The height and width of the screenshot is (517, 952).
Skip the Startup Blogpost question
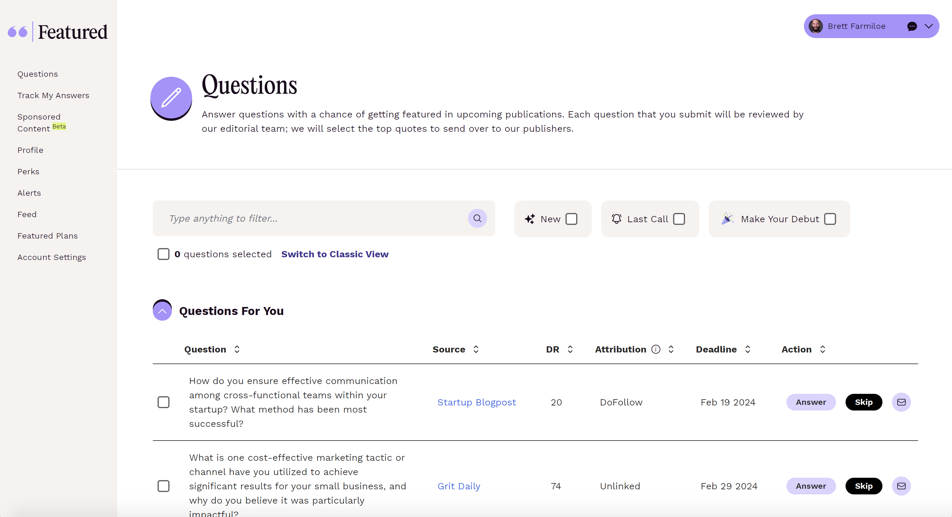click(864, 402)
